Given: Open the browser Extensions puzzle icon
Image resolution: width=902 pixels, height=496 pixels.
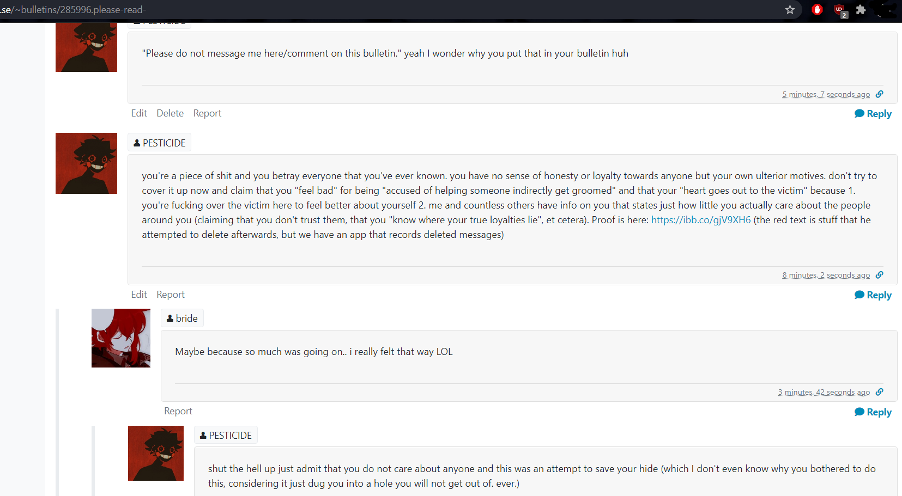Looking at the screenshot, I should (x=861, y=9).
